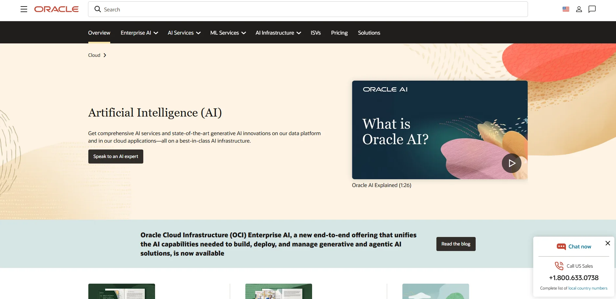Click the Read the blog button
The height and width of the screenshot is (299, 616).
(x=455, y=244)
